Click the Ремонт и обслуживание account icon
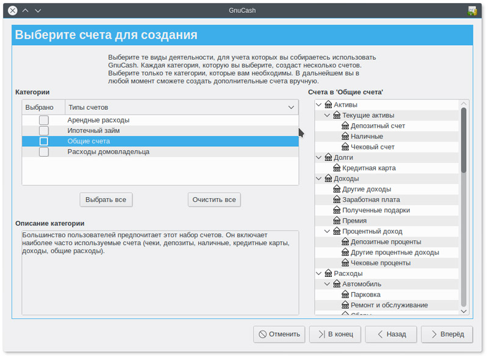This screenshot has width=488, height=358. (x=345, y=305)
